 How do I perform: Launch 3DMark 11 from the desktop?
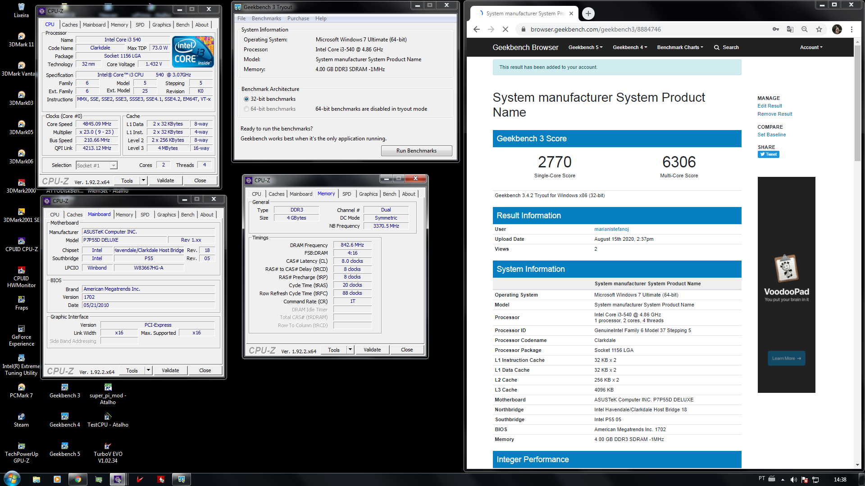[21, 40]
